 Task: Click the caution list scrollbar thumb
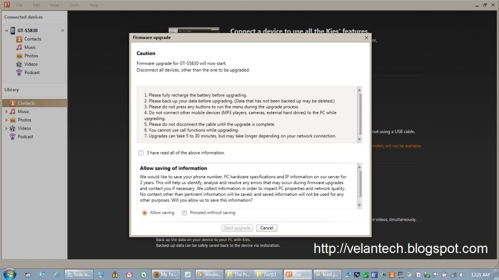(359, 114)
